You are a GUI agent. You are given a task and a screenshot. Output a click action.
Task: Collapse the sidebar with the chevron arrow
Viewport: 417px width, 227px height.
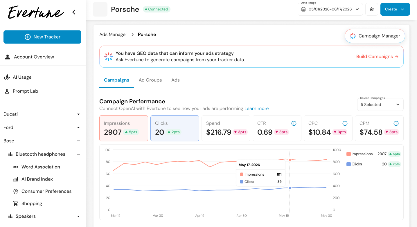(x=74, y=12)
